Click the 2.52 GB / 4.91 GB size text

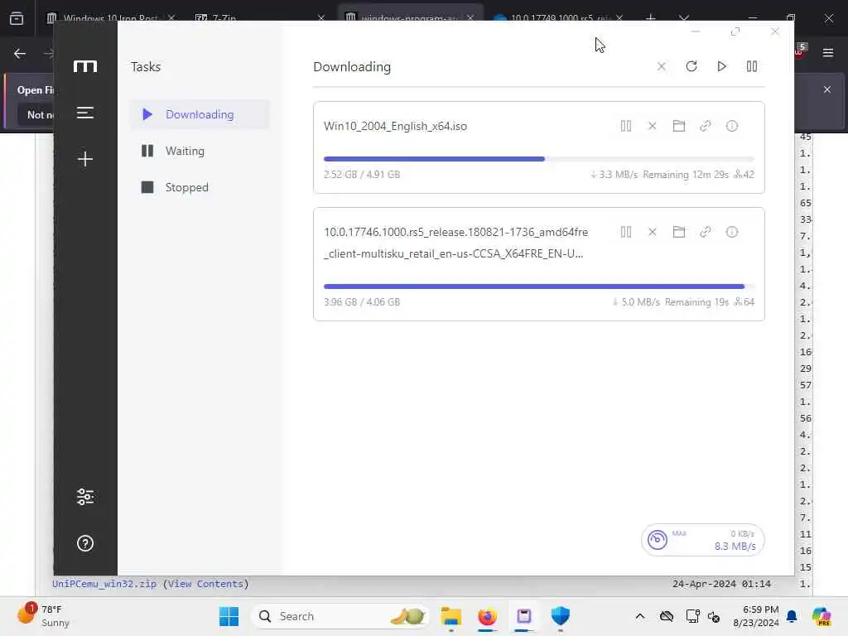click(362, 175)
